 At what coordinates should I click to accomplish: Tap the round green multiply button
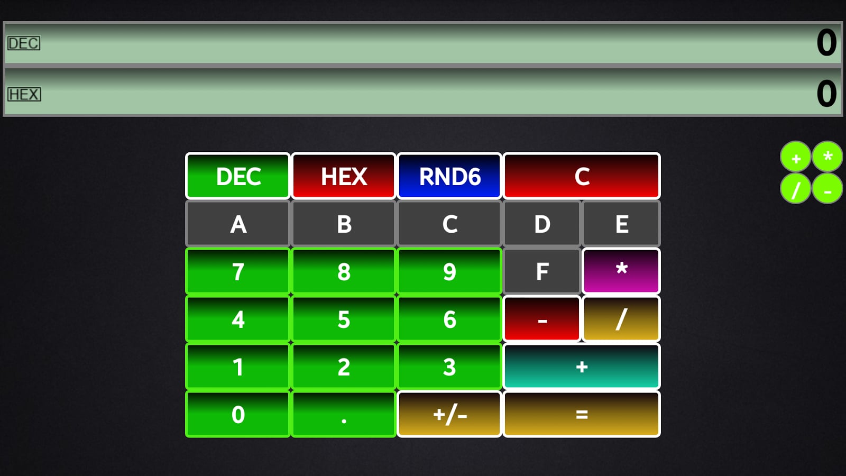[x=827, y=157]
